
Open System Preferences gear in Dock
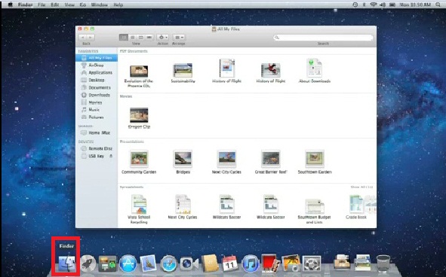(312, 263)
